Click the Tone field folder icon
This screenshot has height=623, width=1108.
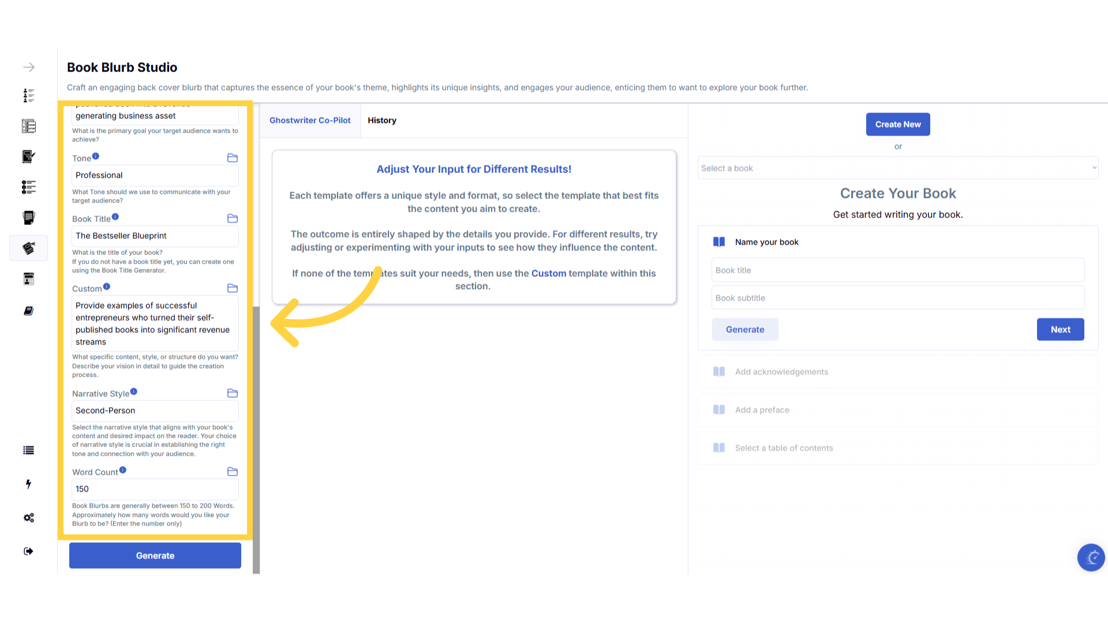click(233, 158)
